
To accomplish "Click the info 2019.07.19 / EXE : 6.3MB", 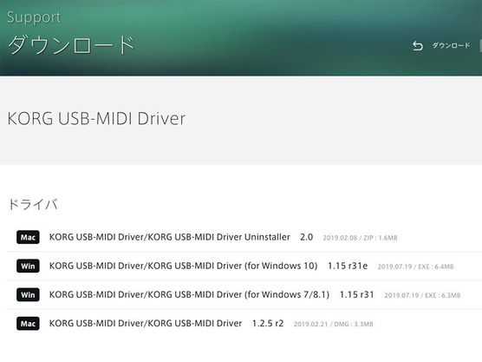I will tap(422, 295).
